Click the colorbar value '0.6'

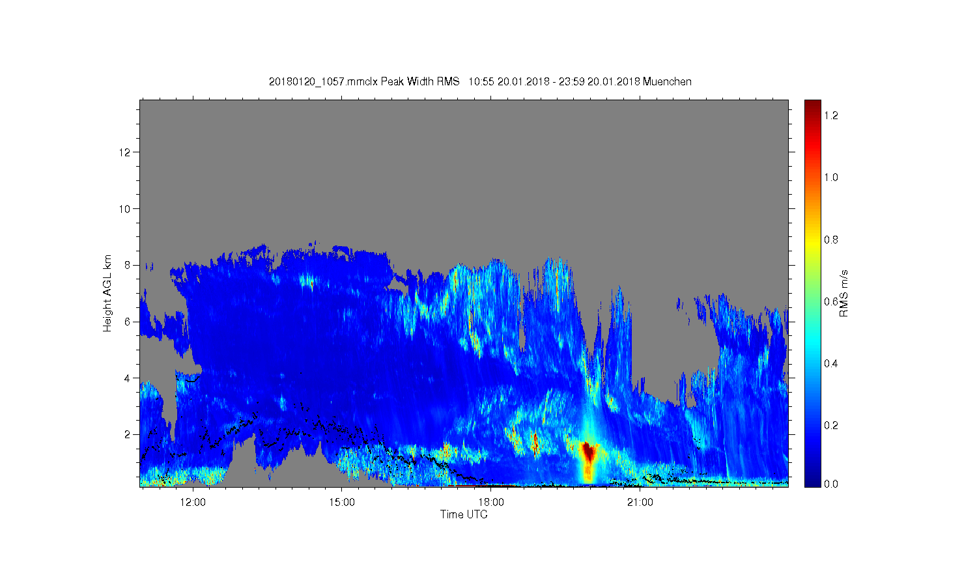(x=831, y=301)
